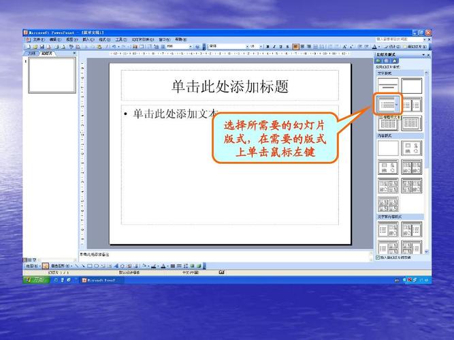Click the New Slide (新幻灯片) button
454x340 pixels.
[415, 47]
